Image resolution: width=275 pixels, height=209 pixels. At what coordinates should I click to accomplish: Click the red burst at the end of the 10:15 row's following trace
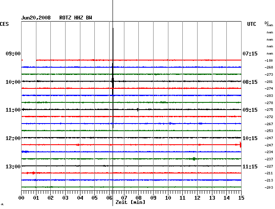pos(240,145)
